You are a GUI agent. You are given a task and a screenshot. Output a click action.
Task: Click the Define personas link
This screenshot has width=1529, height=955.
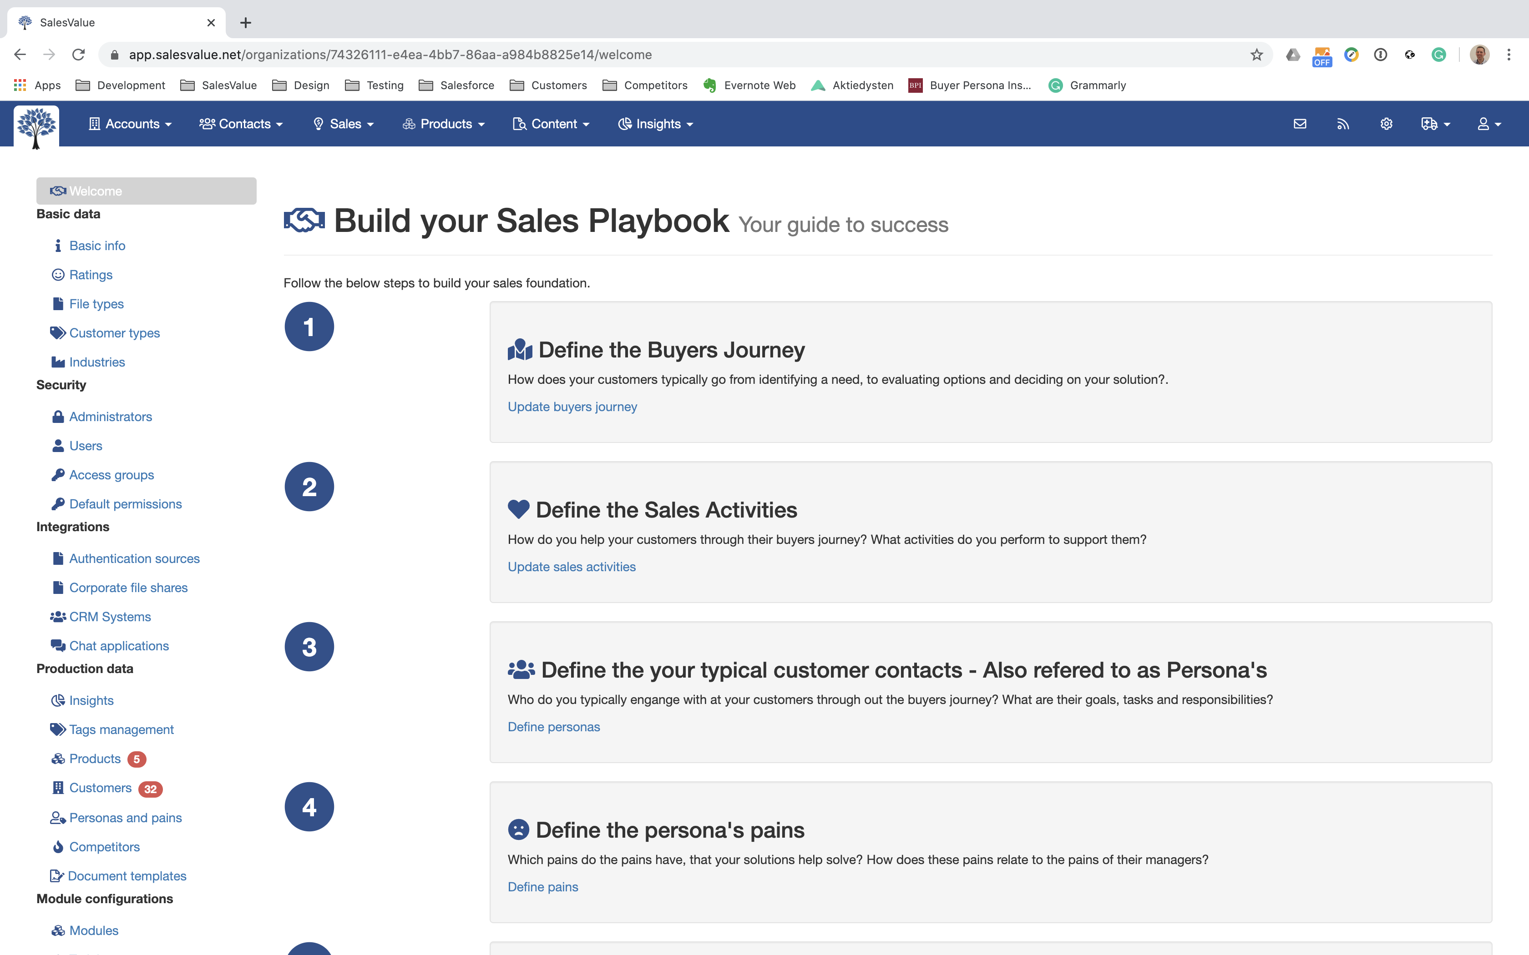(x=553, y=726)
